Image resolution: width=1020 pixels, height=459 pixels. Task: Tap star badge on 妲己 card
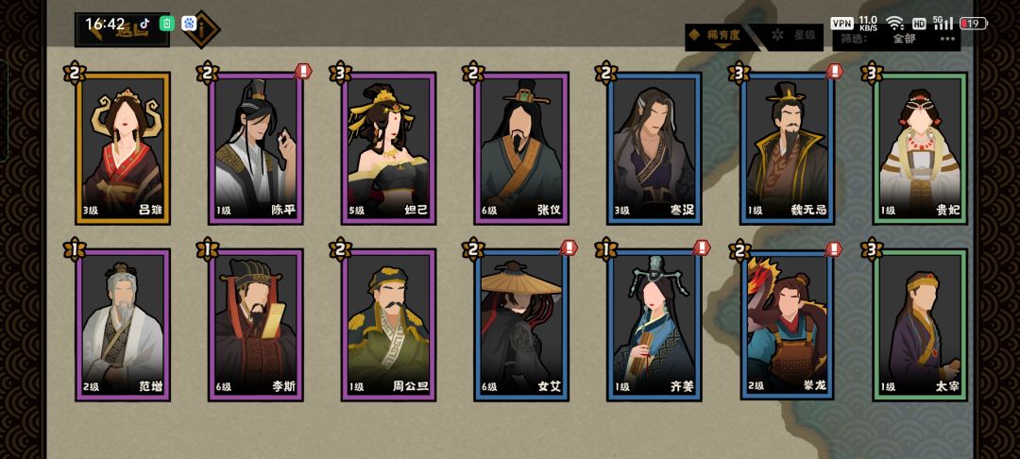(x=340, y=72)
